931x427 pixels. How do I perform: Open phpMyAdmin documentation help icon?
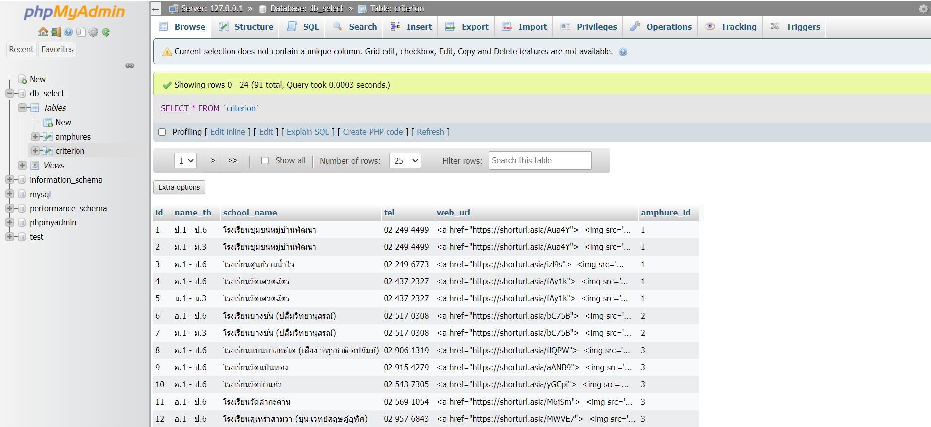point(68,32)
